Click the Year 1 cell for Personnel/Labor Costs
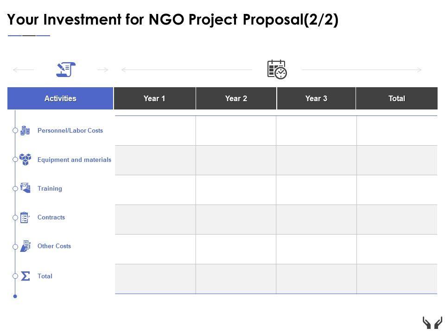The image size is (445, 334). click(155, 131)
